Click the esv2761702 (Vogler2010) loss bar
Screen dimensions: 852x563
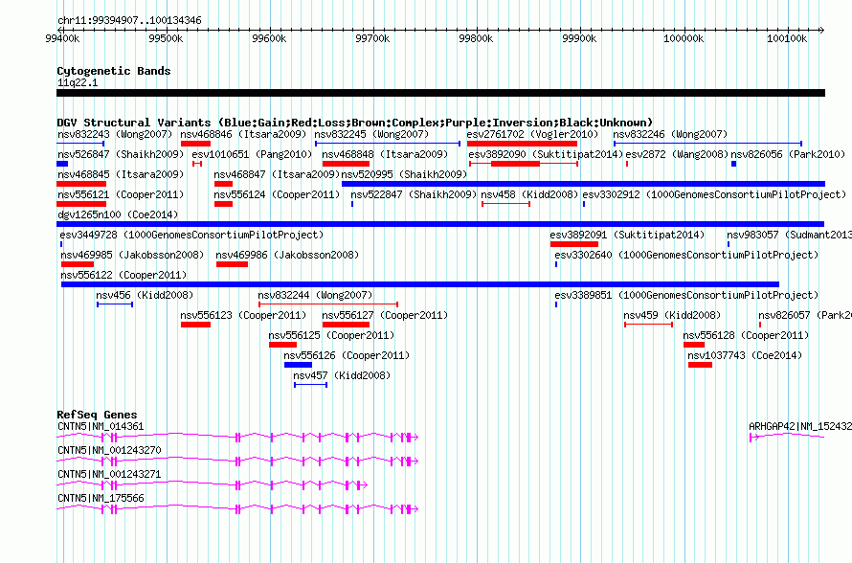click(x=522, y=144)
